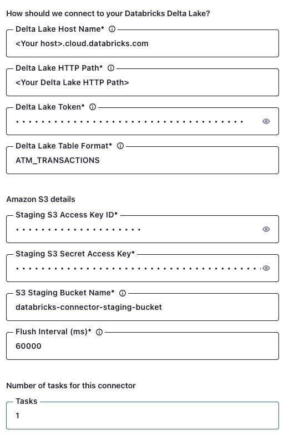
Task: Click the Staging S3 Access Key ID field
Action: [x=134, y=230]
